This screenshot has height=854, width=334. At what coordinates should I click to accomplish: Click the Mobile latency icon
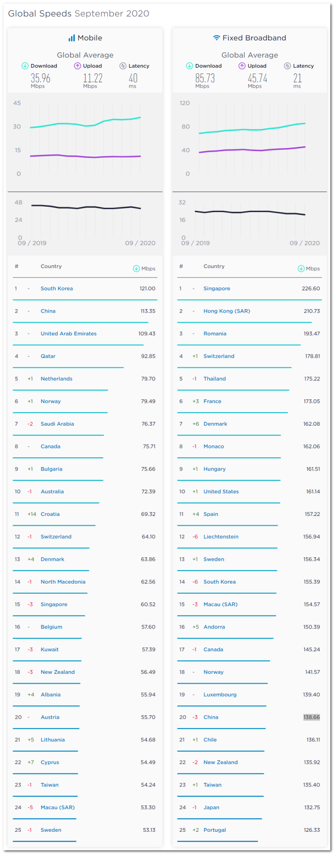point(123,66)
